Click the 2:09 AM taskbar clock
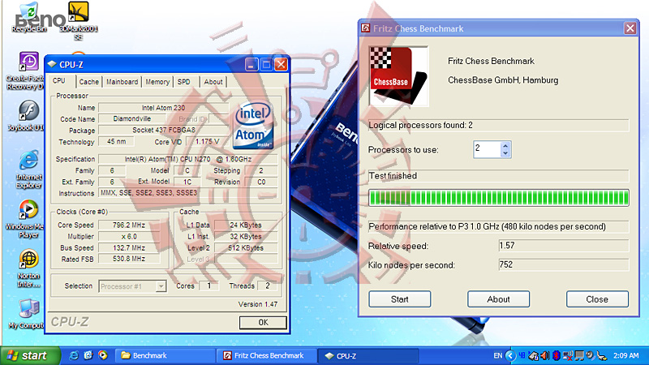This screenshot has width=649, height=365. point(625,355)
